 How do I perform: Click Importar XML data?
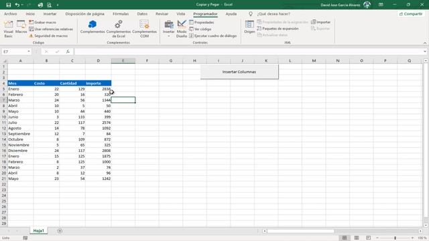coord(320,22)
